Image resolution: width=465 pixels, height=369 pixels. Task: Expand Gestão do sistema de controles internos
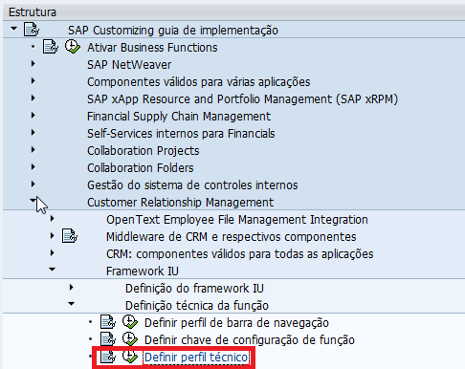(33, 184)
